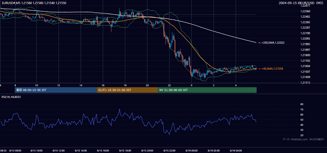Click hour label 22 under price chart
Viewport: 327px width, 153px height.
click(x=169, y=85)
